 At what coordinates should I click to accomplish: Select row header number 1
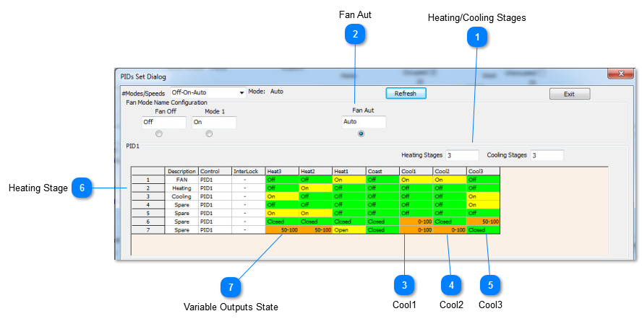tap(148, 180)
